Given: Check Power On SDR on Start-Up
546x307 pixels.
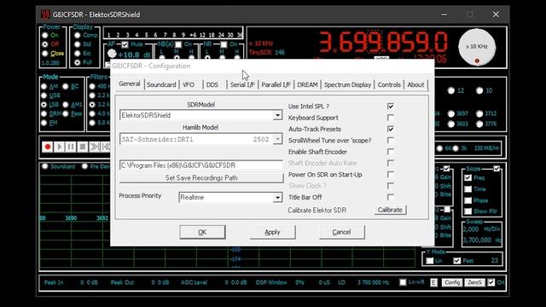Looking at the screenshot, I should (391, 174).
